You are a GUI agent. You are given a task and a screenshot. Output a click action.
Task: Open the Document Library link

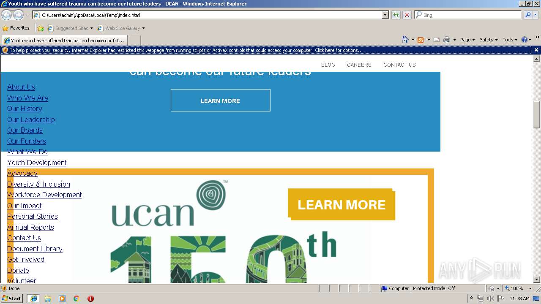35,249
